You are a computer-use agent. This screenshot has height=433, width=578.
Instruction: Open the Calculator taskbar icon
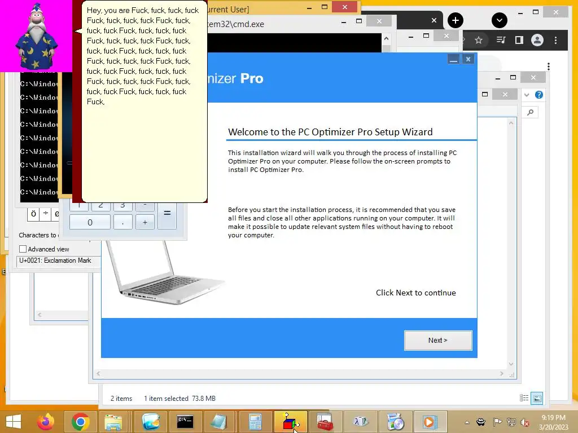click(255, 422)
